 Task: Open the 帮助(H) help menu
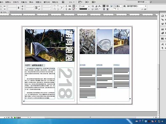pos(55,2)
